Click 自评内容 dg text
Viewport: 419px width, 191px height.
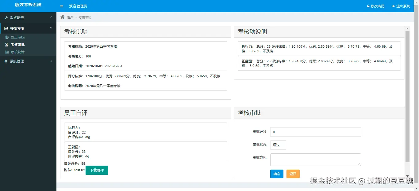[79, 156]
